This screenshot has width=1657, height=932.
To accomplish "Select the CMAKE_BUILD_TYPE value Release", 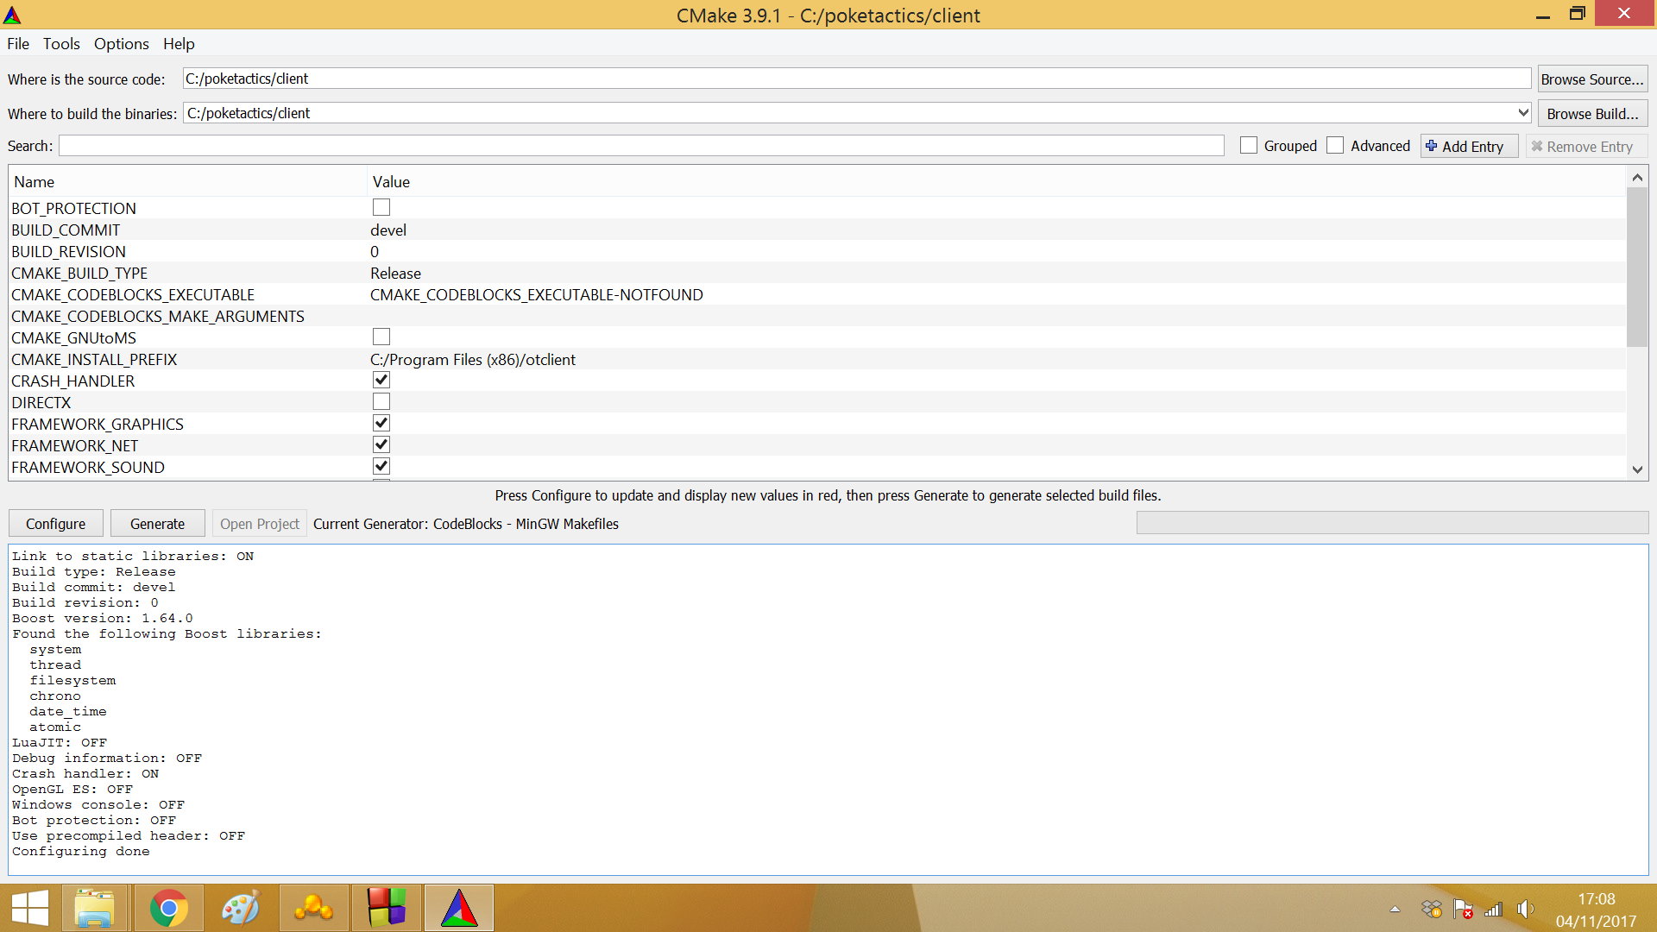I will (396, 274).
